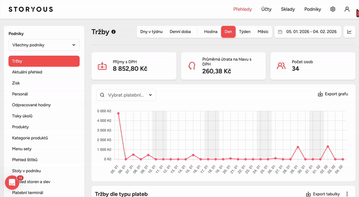This screenshot has height=197, width=359.
Task: Select the Měsíc period toggle
Action: pos(263,32)
